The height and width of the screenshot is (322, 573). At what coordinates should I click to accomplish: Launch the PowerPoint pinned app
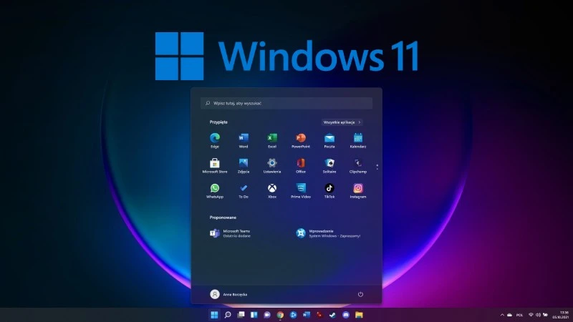[301, 140]
